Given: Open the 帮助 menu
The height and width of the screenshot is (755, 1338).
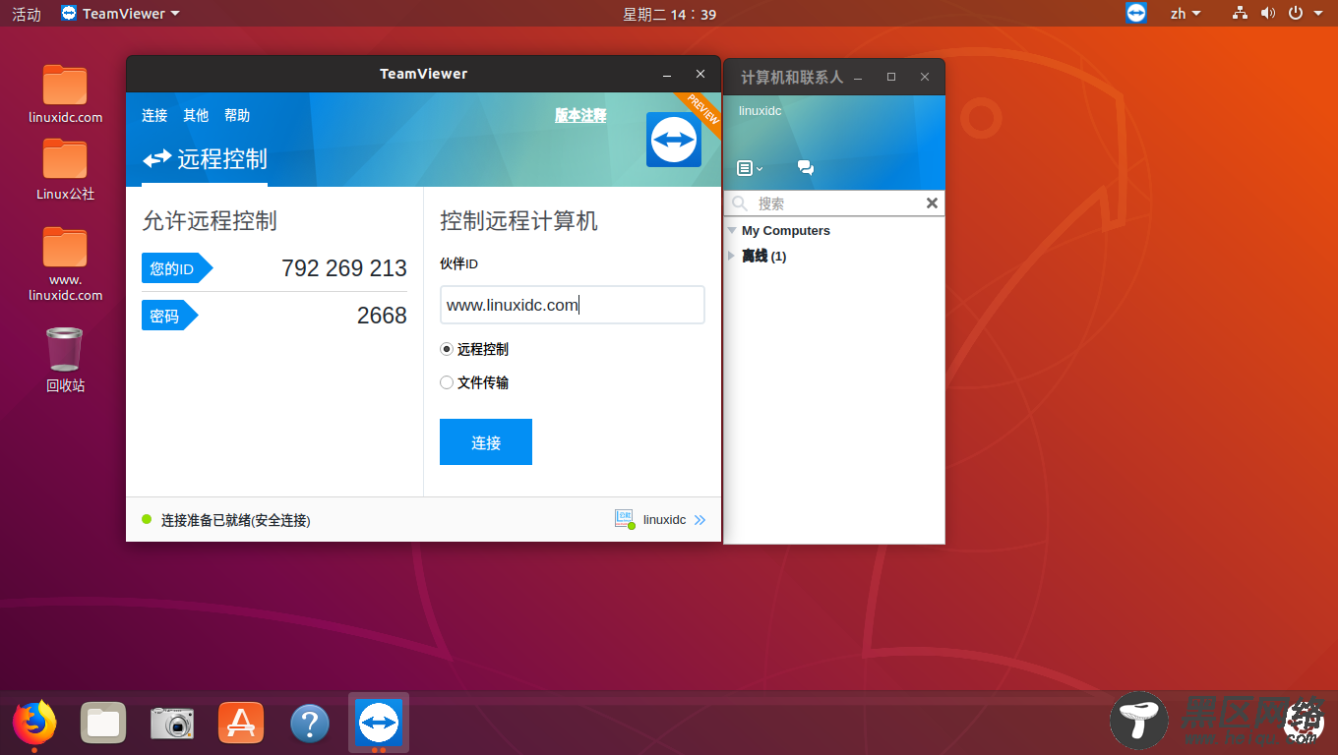Looking at the screenshot, I should click(237, 115).
